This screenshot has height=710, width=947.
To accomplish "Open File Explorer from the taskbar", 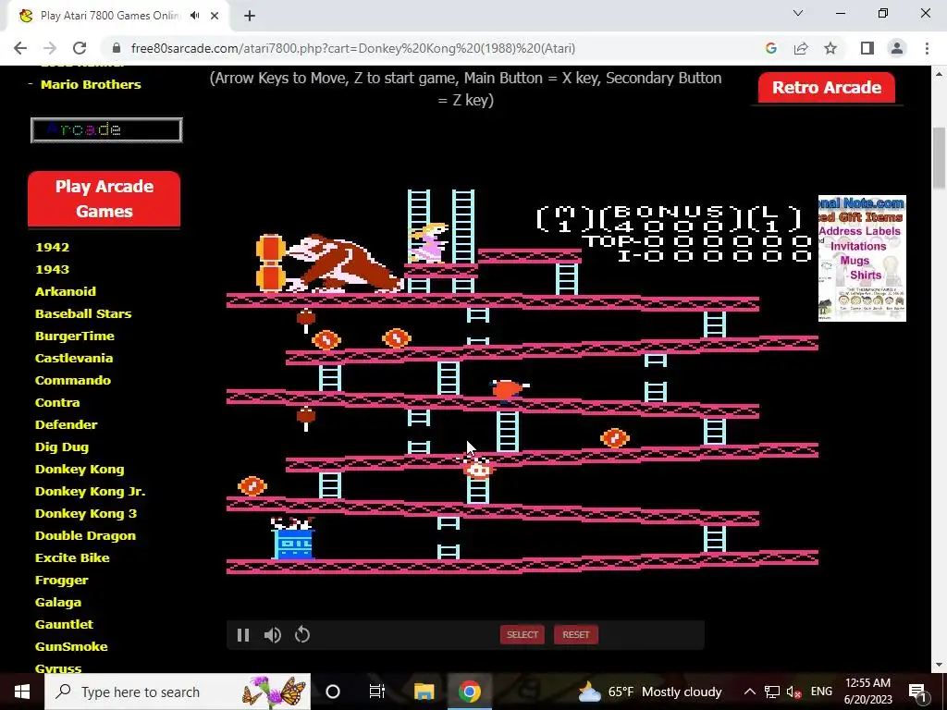I will 424,692.
